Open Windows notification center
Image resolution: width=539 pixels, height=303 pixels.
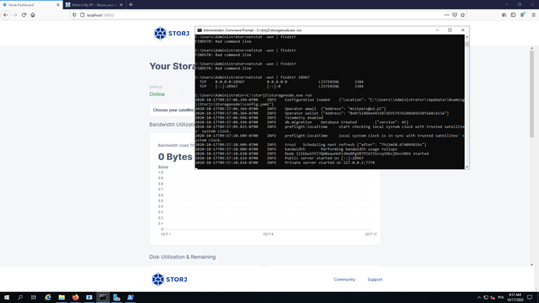530,298
